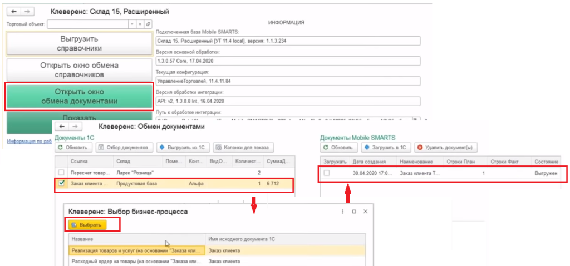
Task: Click the Состояние column header
Action: pos(546,162)
